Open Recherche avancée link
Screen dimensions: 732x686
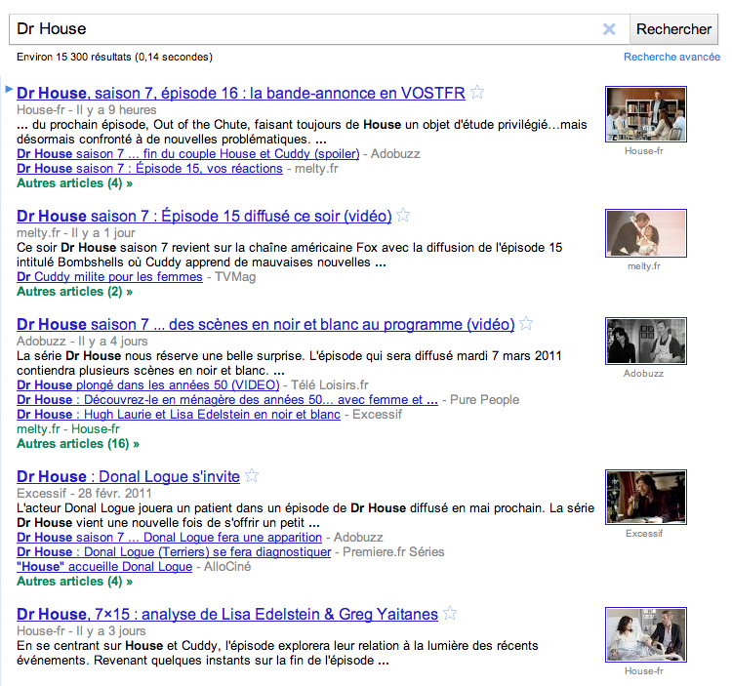[671, 57]
